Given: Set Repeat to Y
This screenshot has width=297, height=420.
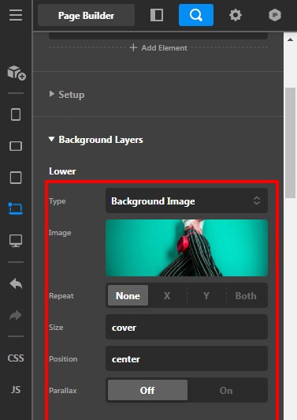Looking at the screenshot, I should click(206, 295).
